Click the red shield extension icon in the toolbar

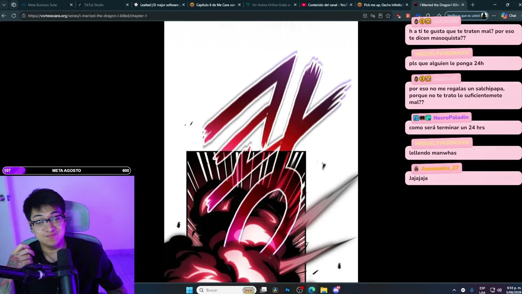(399, 16)
